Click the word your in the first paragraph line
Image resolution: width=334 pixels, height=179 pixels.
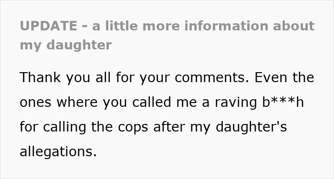(x=155, y=78)
